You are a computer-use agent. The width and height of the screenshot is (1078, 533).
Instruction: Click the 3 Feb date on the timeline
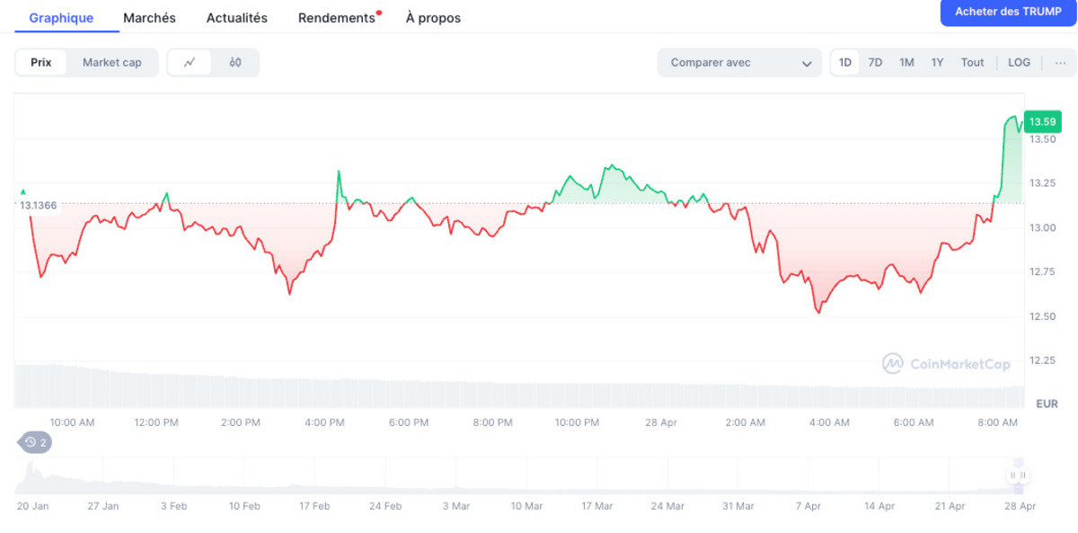[174, 506]
